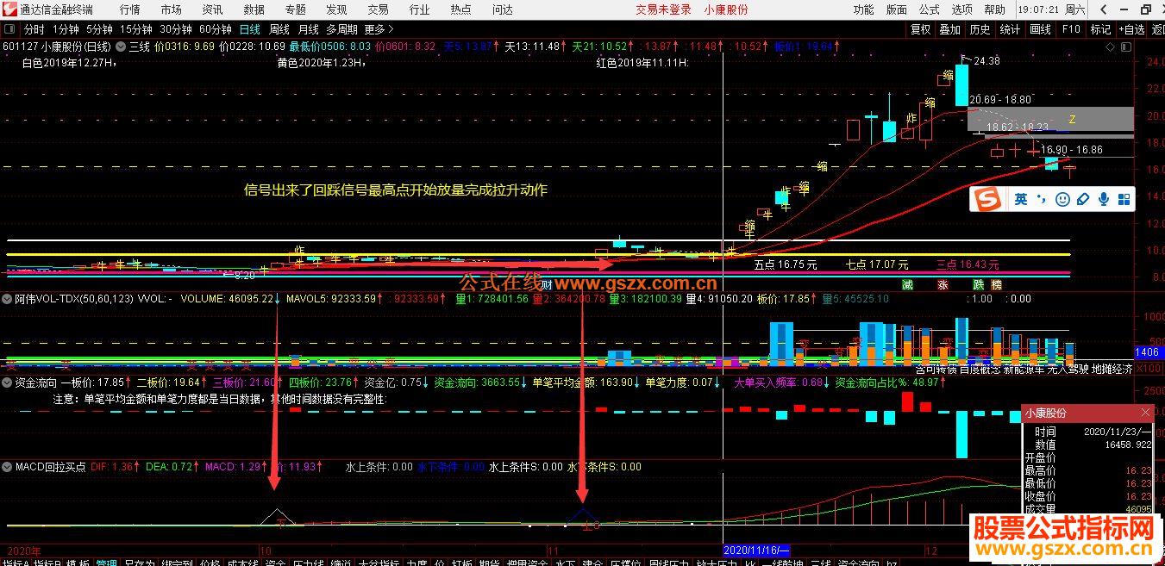The image size is (1165, 566).
Task: Switch to 60分钟 chart period
Action: [216, 28]
